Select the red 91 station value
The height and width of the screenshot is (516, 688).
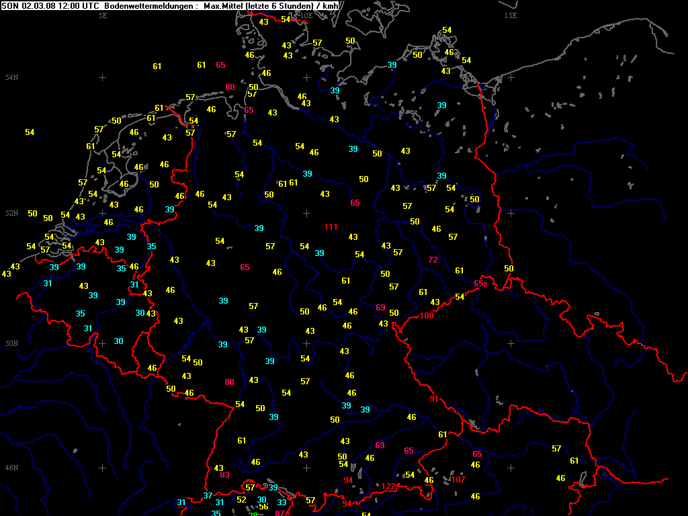click(434, 399)
